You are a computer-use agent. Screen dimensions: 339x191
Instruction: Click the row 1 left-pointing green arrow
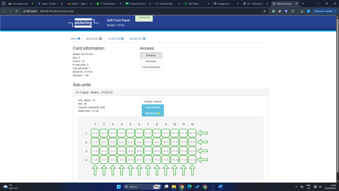(202, 133)
